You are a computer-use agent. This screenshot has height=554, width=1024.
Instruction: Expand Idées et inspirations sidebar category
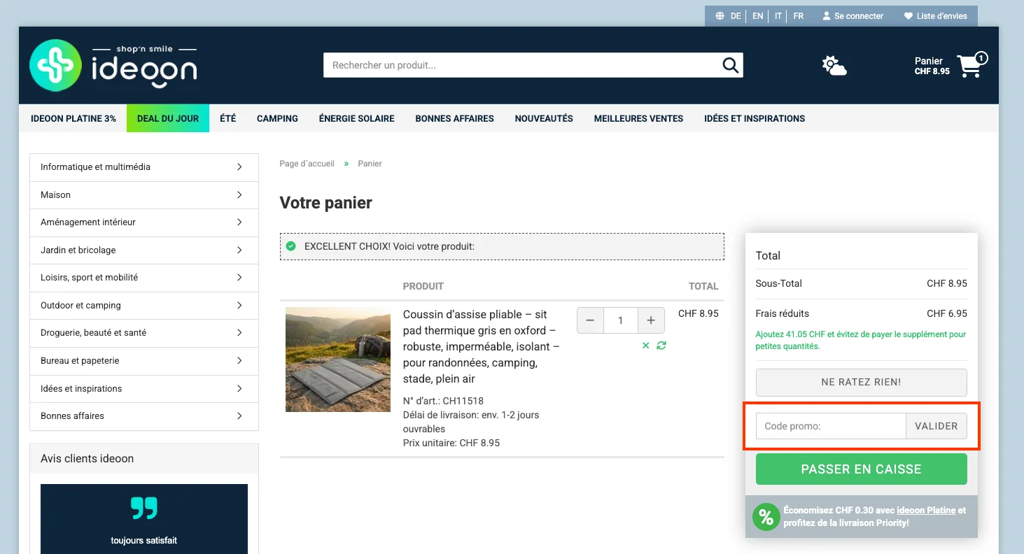(x=144, y=389)
